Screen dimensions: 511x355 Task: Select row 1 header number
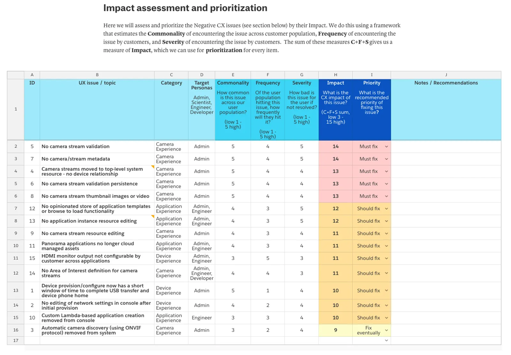pos(16,109)
